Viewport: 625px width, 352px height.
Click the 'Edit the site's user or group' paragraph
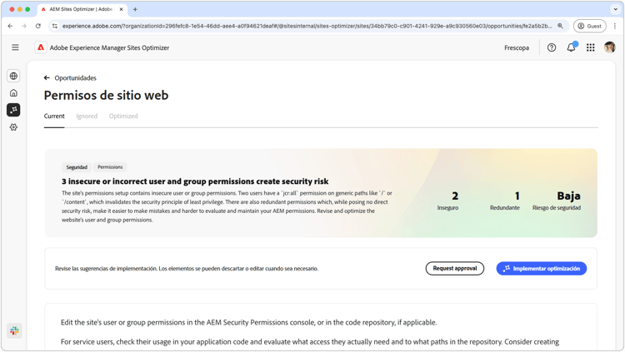pos(248,322)
